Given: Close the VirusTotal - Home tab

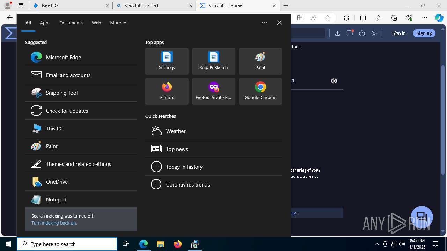Looking at the screenshot, I should (274, 6).
